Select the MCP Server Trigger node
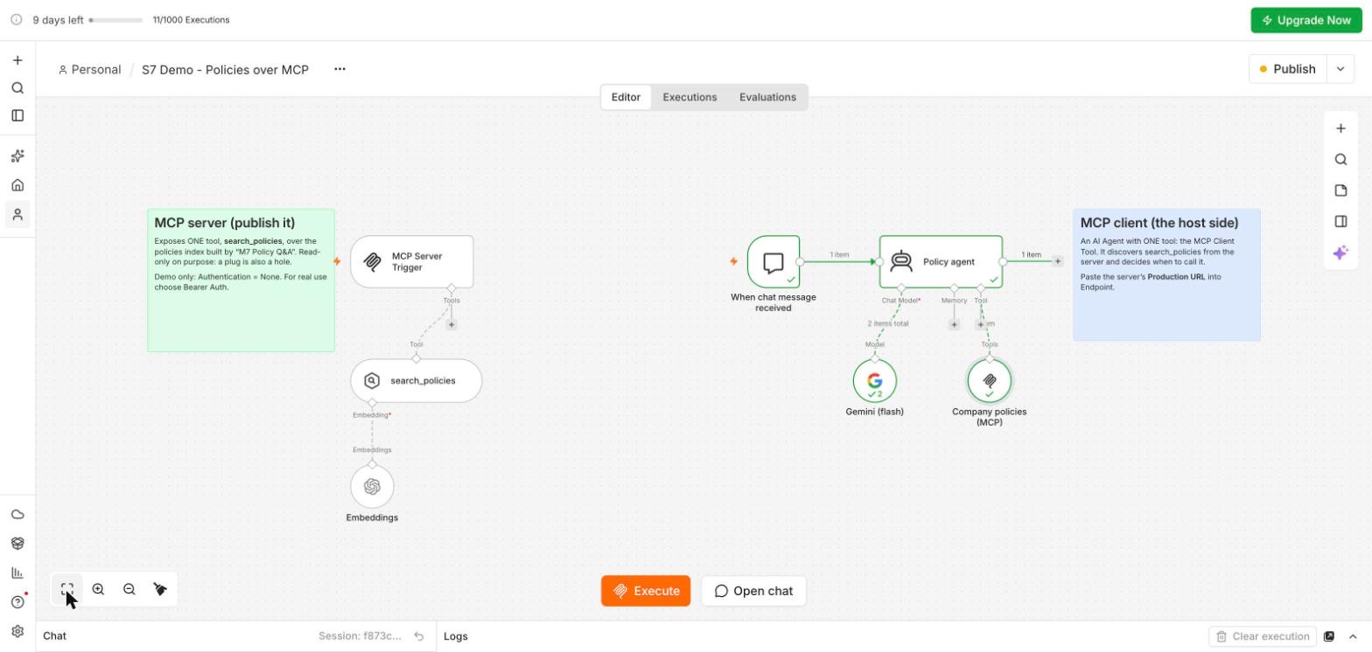This screenshot has width=1372, height=652. click(x=412, y=261)
